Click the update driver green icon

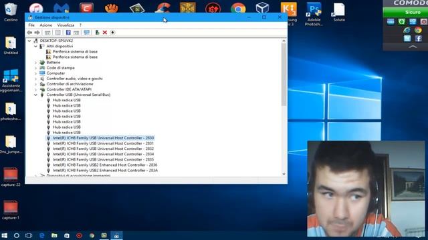coord(97,33)
